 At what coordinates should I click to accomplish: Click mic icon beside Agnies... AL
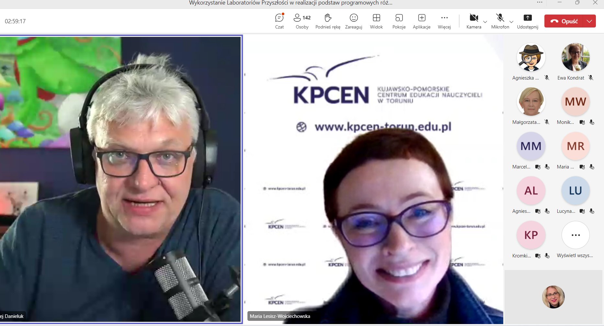pos(547,211)
